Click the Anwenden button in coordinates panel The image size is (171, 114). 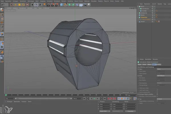click(130, 111)
